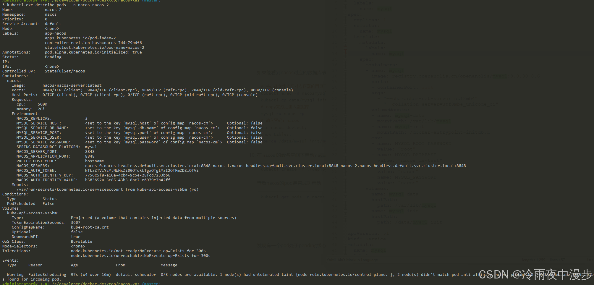Screen dimensions: 594x285
Task: Select the Status value 'Pending'
Action: click(53, 57)
